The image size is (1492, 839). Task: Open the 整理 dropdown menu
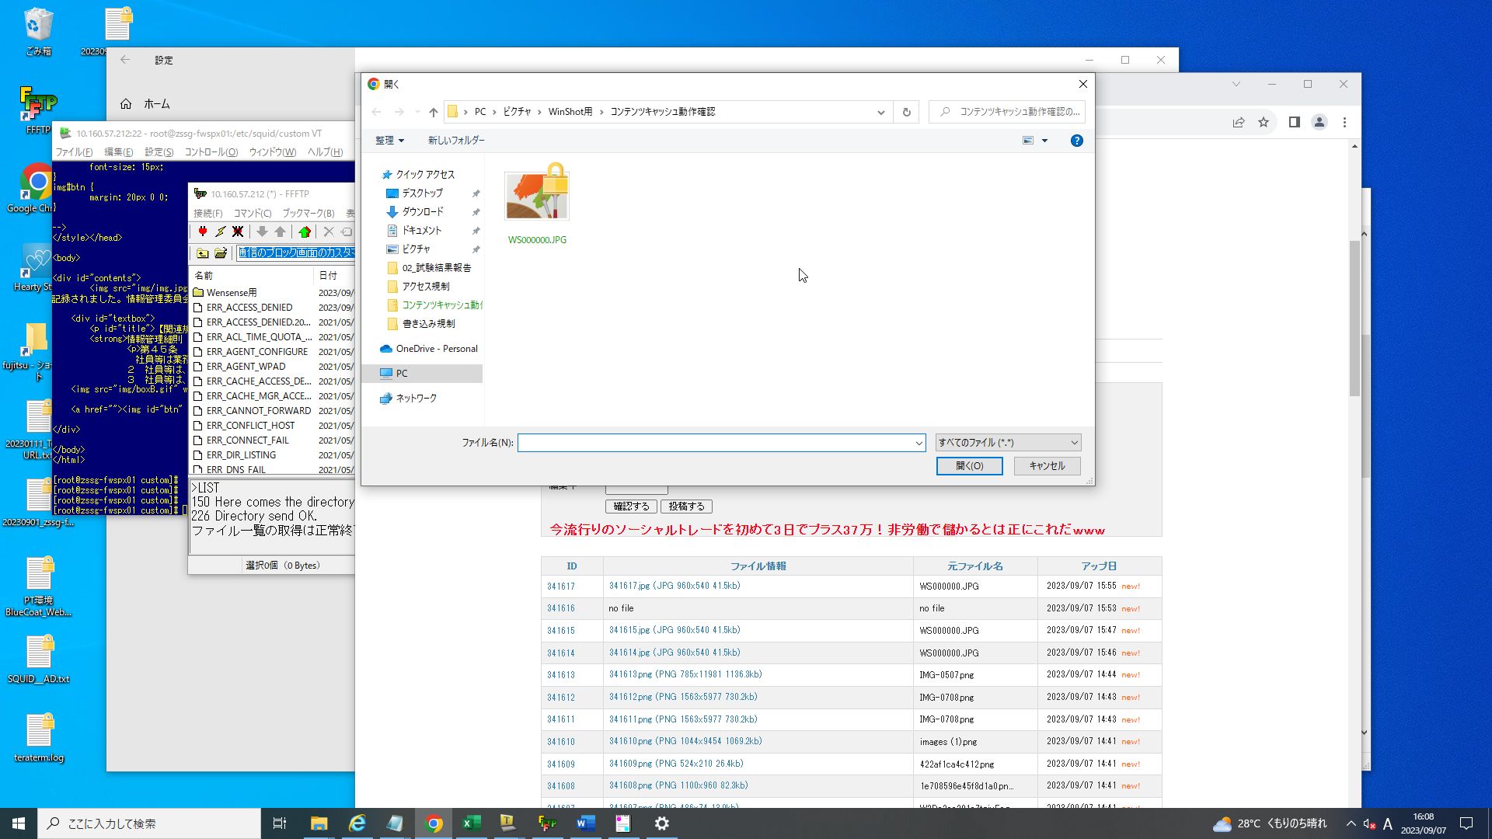pos(389,141)
